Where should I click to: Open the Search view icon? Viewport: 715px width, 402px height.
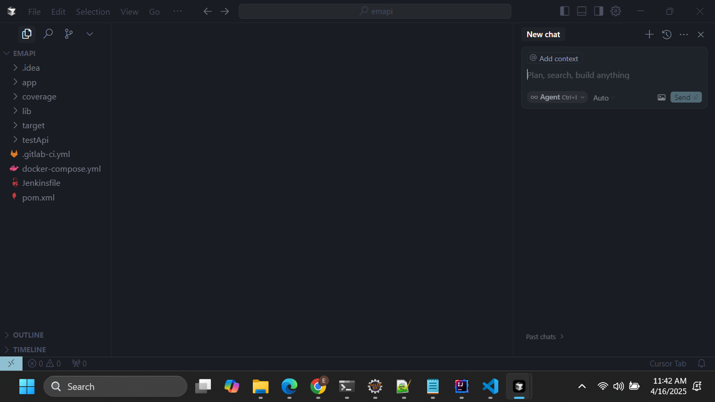pyautogui.click(x=48, y=34)
